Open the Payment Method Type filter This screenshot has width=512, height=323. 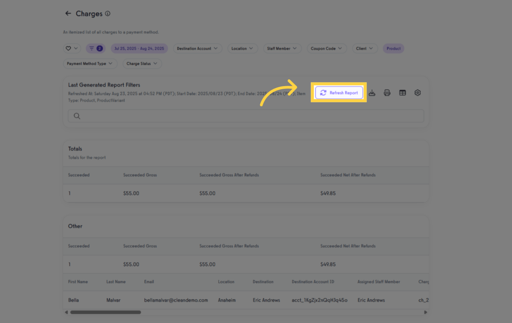click(x=90, y=64)
